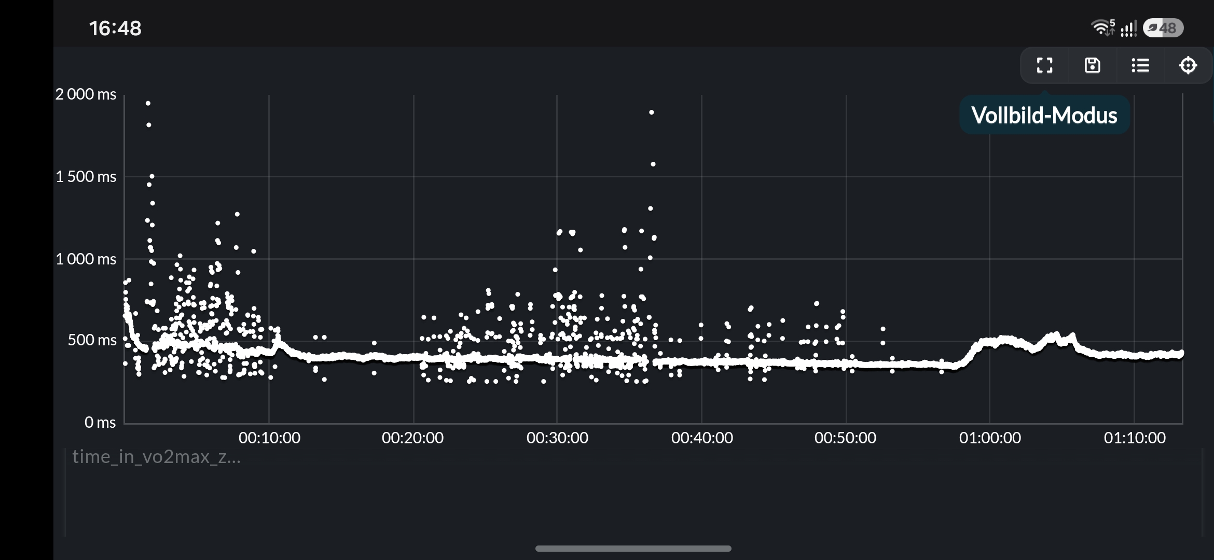Tap the battery indicator showing 48
Image resolution: width=1214 pixels, height=560 pixels.
tap(1163, 28)
